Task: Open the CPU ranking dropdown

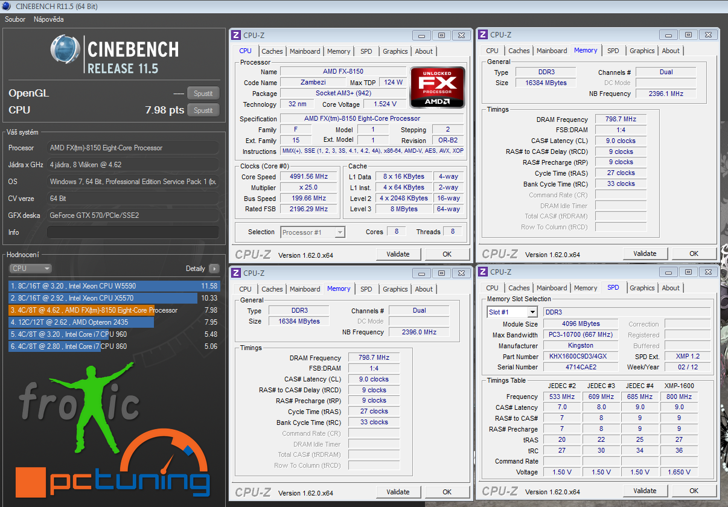Action: click(31, 269)
